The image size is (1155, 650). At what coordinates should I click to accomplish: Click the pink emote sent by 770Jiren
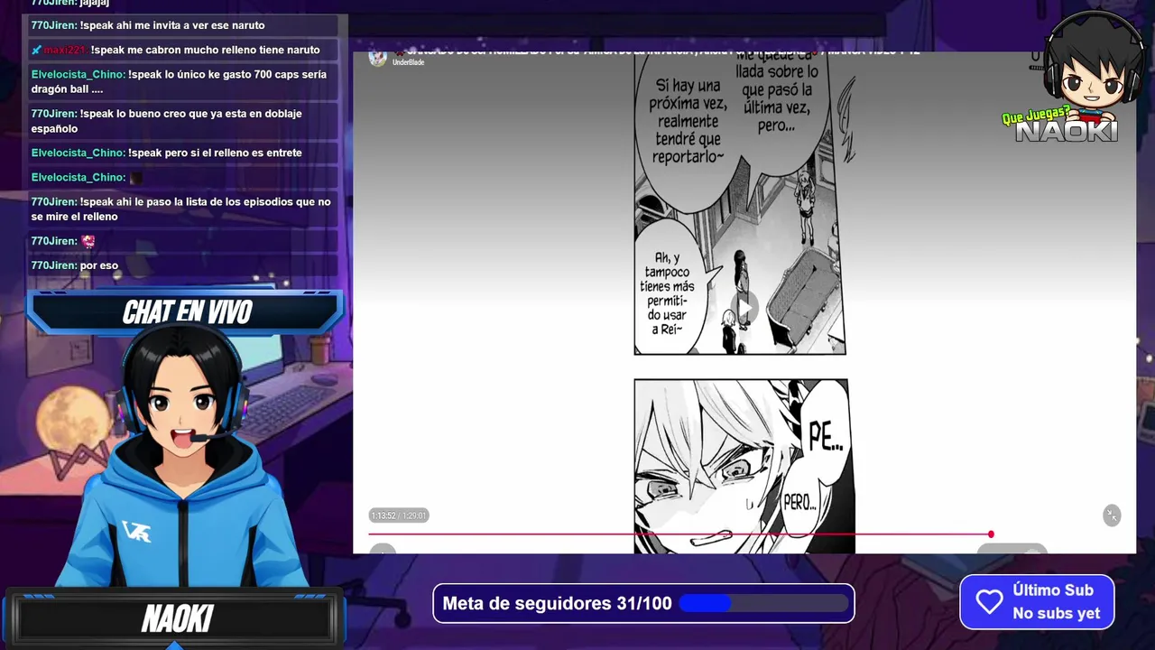click(x=88, y=241)
